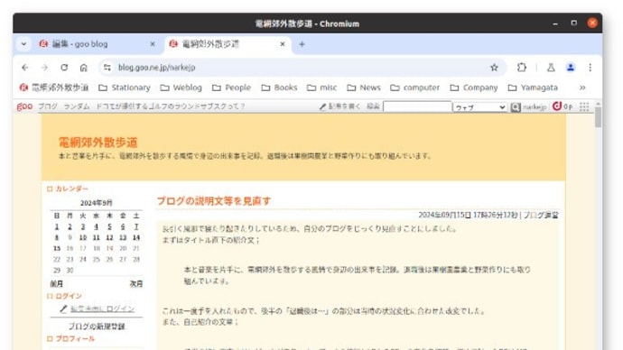623x350 pixels.
Task: Click the d point icon
Action: [x=557, y=106]
